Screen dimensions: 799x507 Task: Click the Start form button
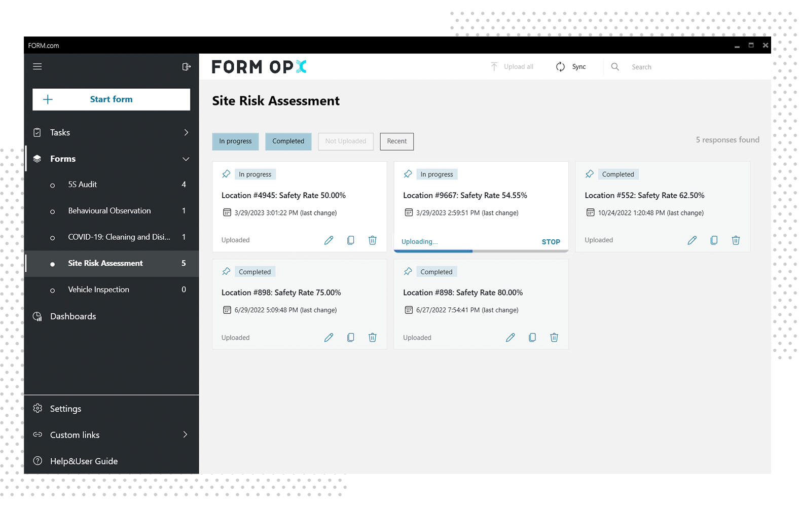pos(112,99)
